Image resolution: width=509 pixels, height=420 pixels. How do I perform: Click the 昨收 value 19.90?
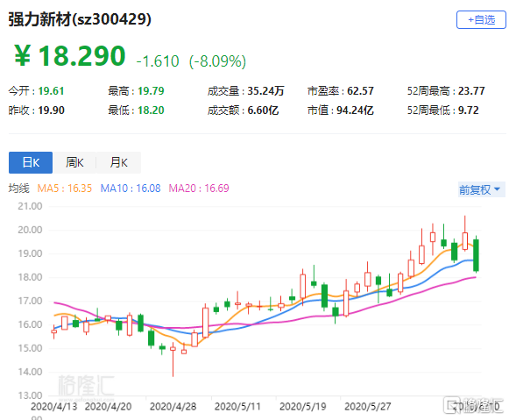pos(51,110)
